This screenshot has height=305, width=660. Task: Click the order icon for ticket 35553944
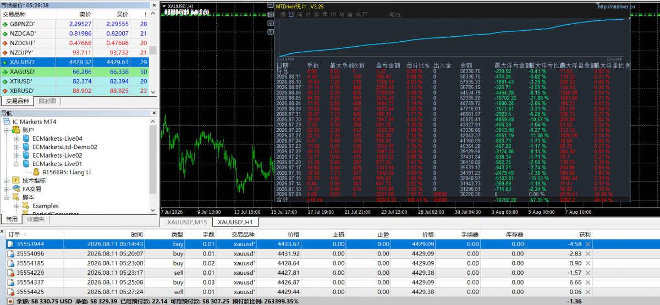point(10,244)
